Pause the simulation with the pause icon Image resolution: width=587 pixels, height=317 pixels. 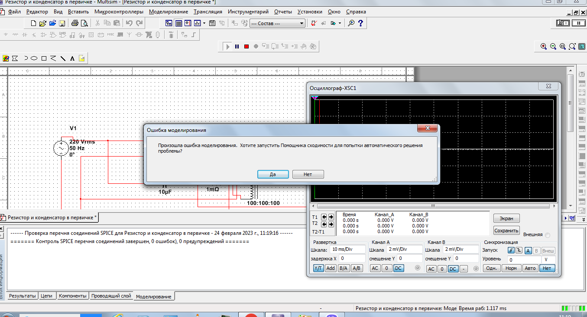(237, 46)
